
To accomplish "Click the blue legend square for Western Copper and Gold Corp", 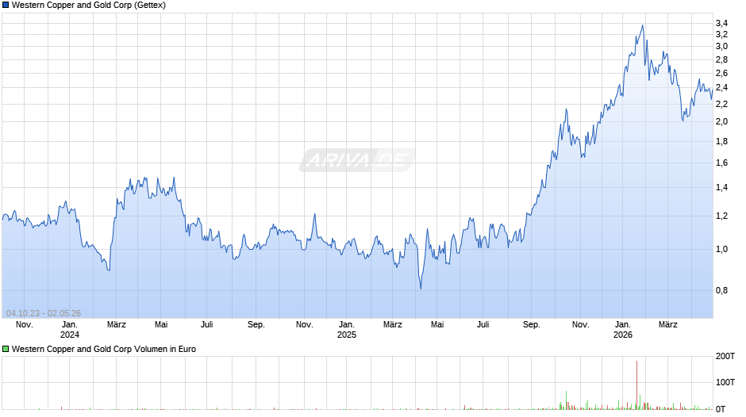I will pyautogui.click(x=6, y=6).
